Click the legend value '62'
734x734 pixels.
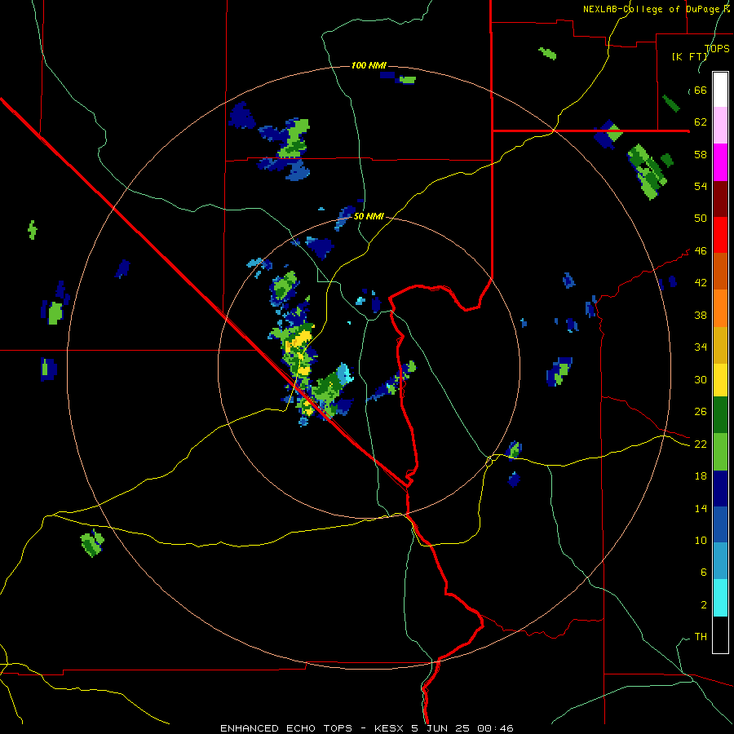coord(701,122)
